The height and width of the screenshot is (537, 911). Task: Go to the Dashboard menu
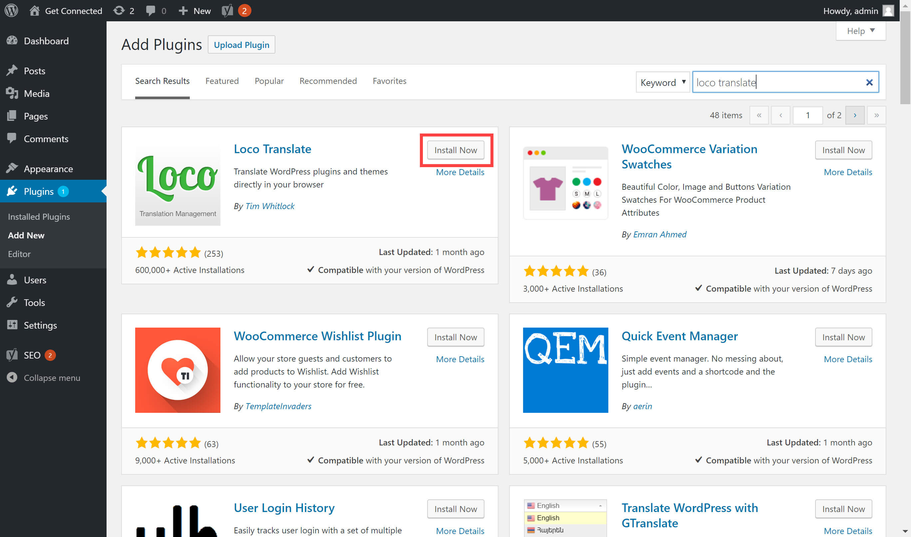coord(53,41)
